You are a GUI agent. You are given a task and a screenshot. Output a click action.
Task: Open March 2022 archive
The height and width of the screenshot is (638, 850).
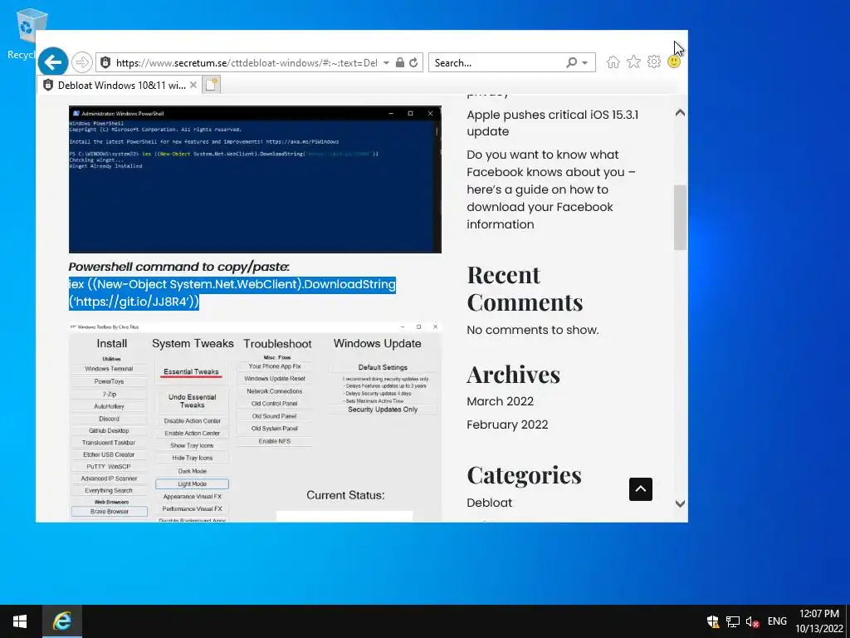pos(500,401)
